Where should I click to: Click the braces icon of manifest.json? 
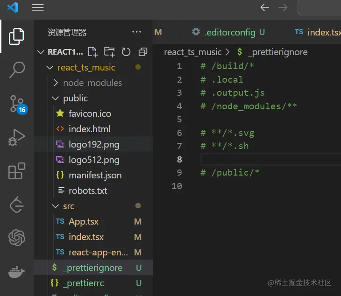[60, 175]
